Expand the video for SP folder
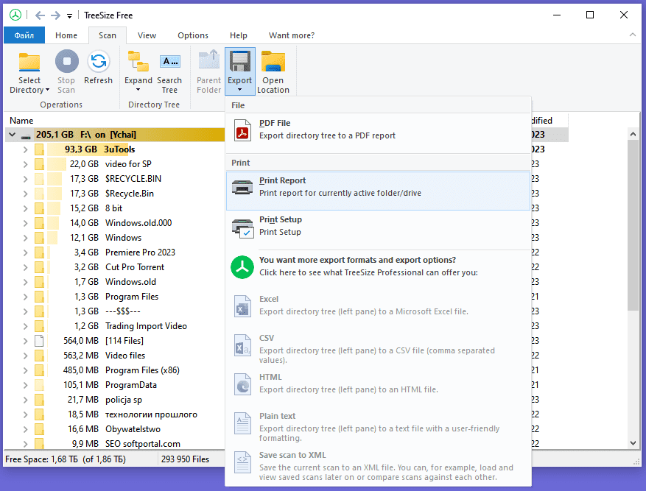 coord(26,165)
